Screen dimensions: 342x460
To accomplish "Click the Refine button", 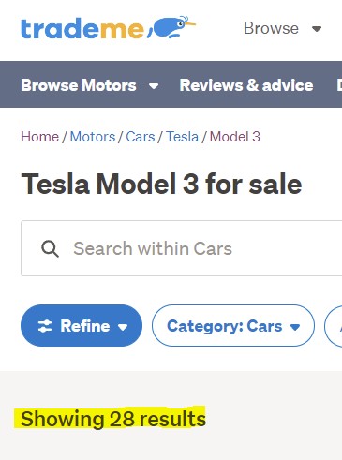I will coord(82,326).
